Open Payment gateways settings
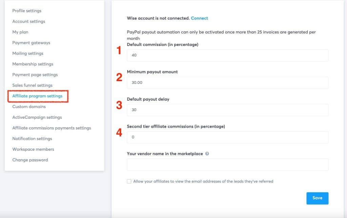347x218 pixels. 31,43
